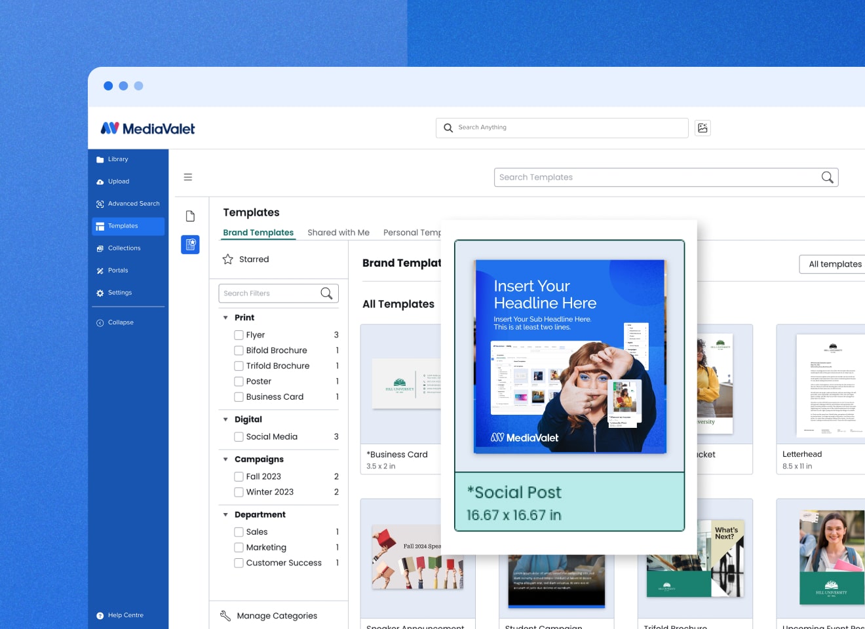Click the hamburger menu icon
Viewport: 865px width, 629px height.
188,177
